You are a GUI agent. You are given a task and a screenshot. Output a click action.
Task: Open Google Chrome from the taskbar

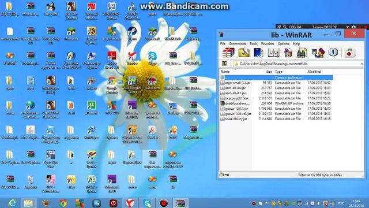click(63, 203)
